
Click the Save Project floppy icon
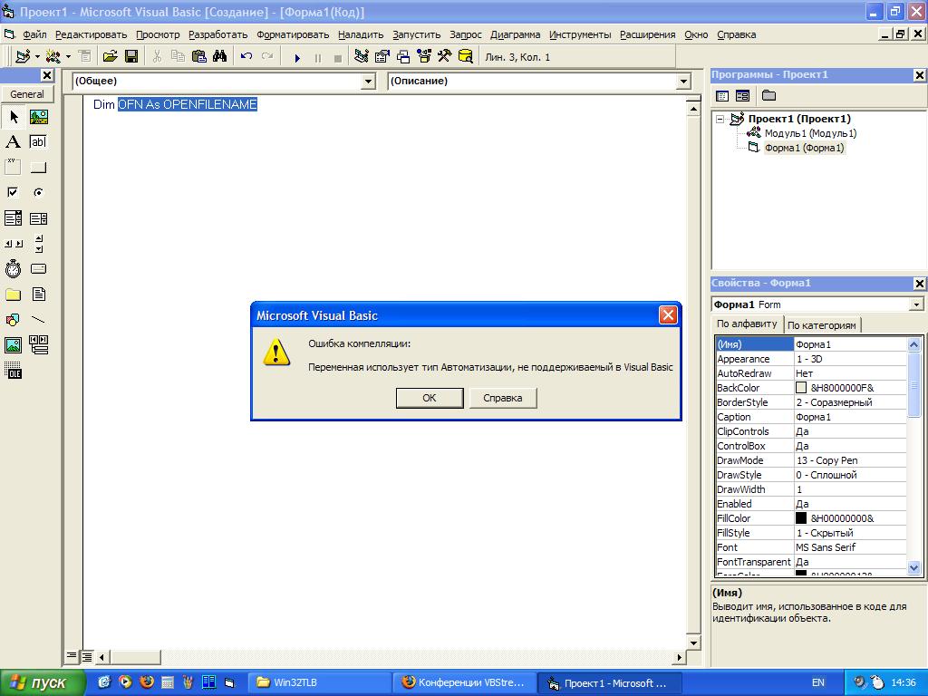click(131, 57)
